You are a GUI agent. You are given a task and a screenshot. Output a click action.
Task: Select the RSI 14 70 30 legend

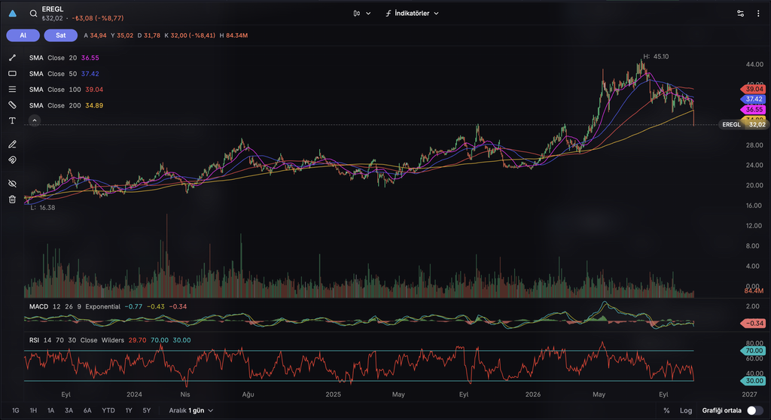click(x=110, y=339)
